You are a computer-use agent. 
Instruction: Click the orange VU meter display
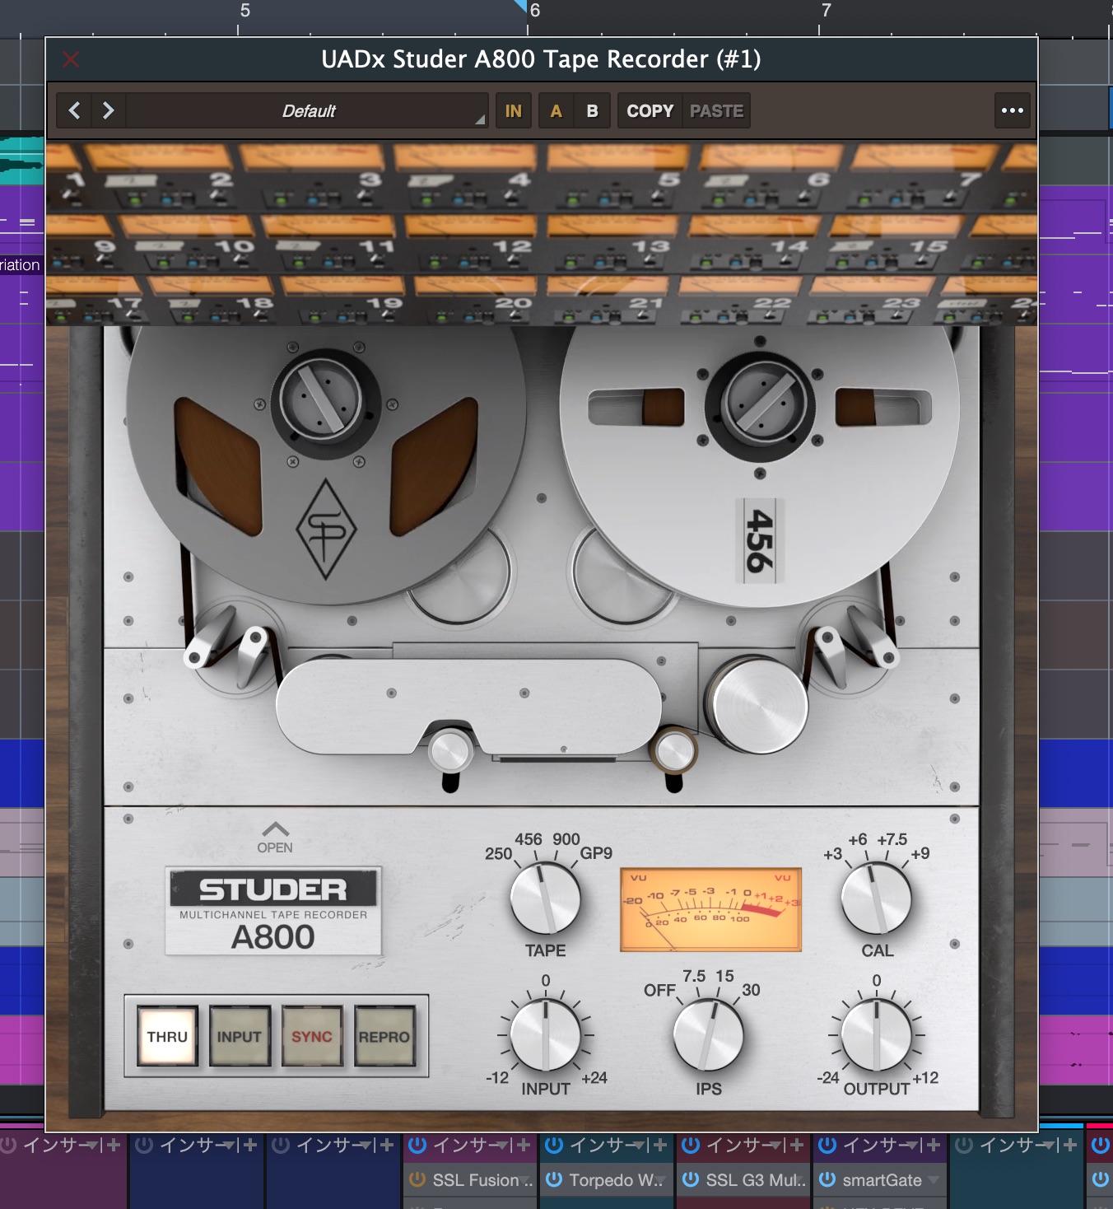click(710, 909)
